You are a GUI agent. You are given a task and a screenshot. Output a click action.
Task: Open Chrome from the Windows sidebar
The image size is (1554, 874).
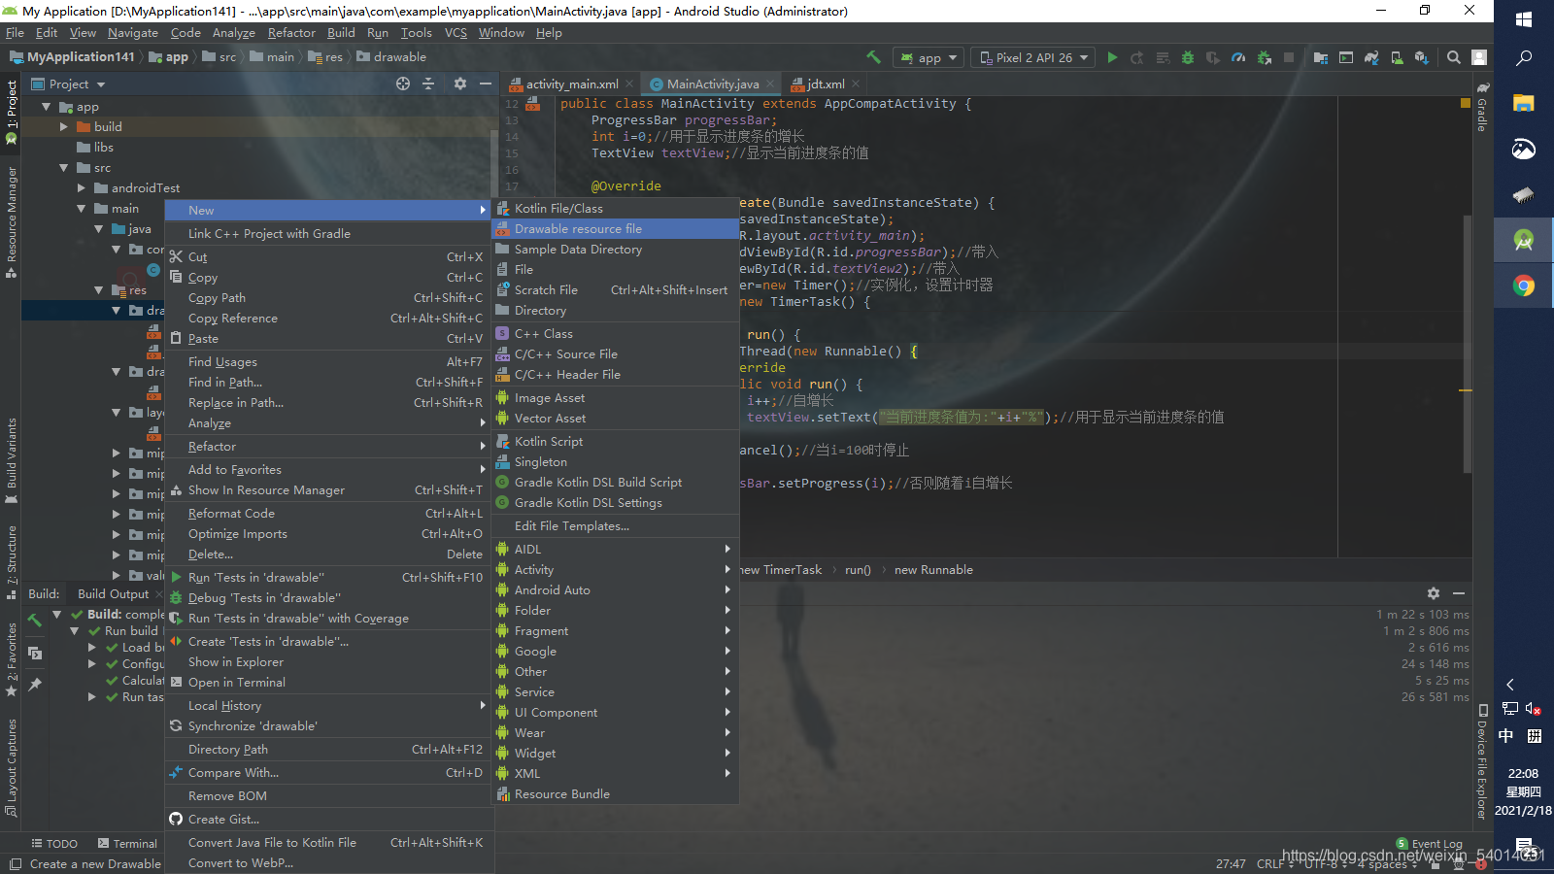tap(1524, 286)
